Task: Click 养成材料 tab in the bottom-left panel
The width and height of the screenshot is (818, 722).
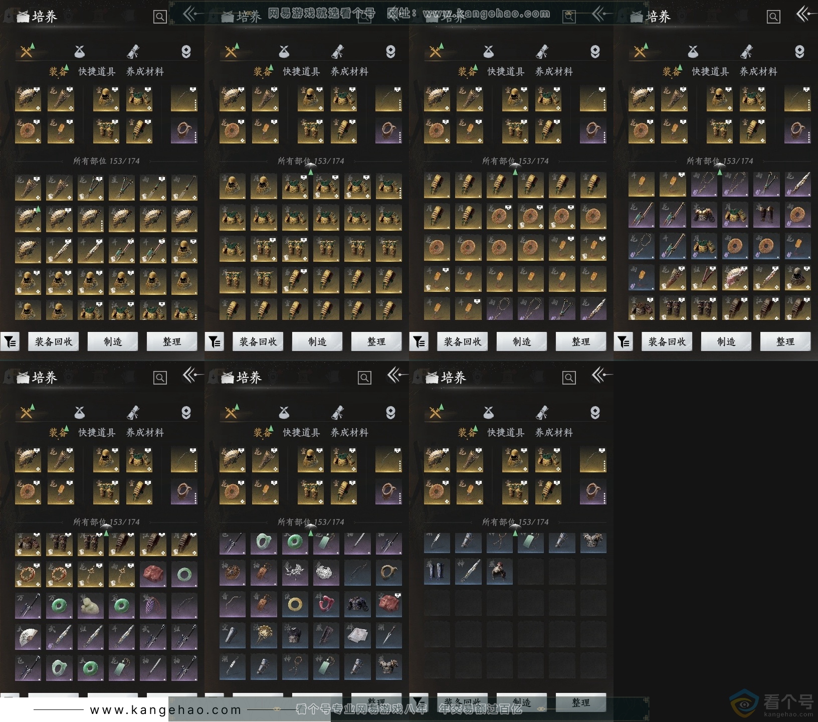Action: (x=145, y=433)
